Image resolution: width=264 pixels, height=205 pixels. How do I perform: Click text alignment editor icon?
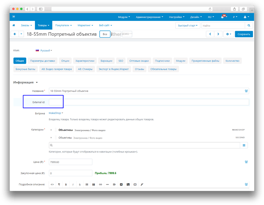114,184
